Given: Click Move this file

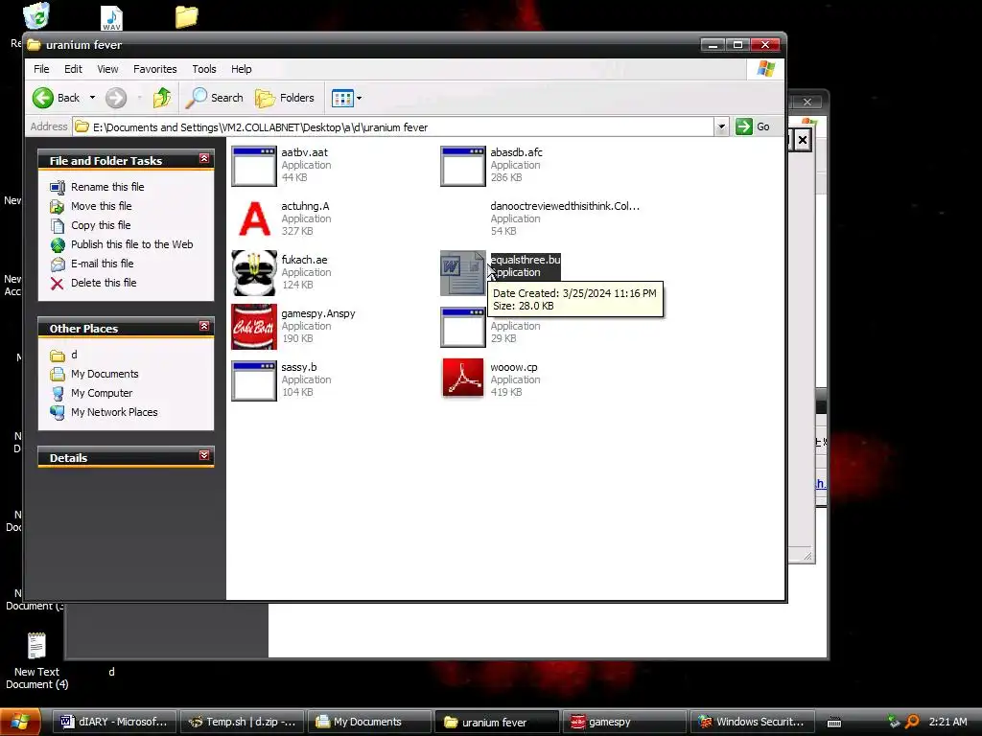Looking at the screenshot, I should click(x=101, y=206).
